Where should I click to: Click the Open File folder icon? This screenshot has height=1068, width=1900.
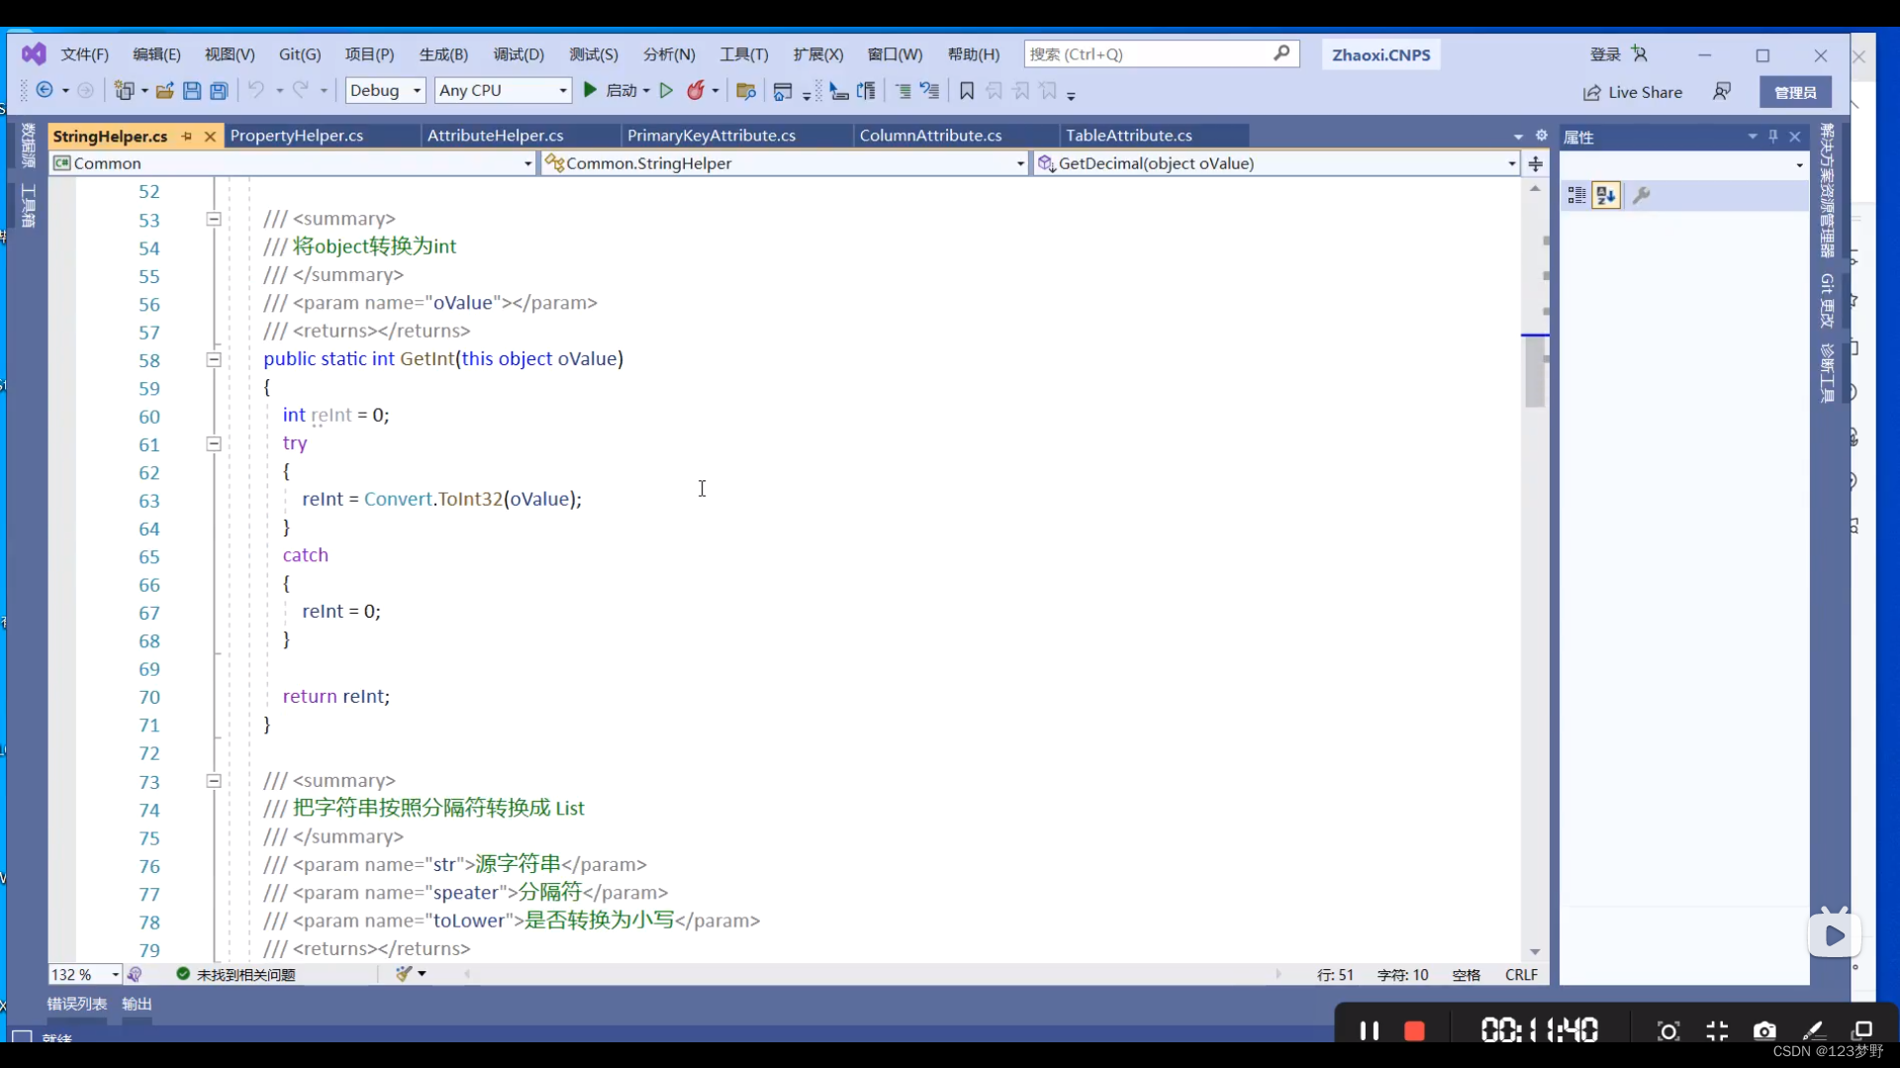pos(164,91)
